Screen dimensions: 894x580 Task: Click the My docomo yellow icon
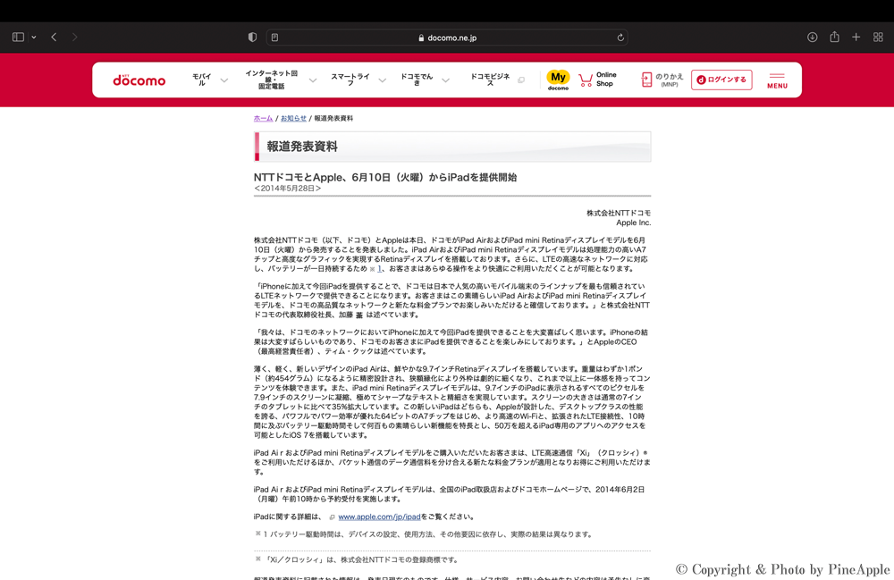(x=558, y=80)
